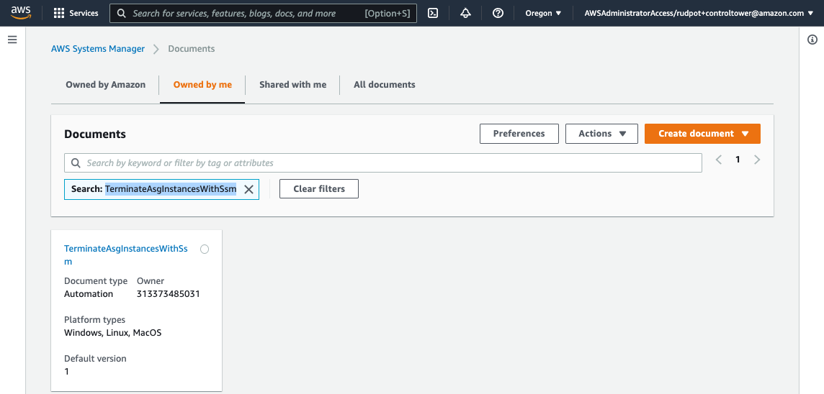Screen dimensions: 824x394
Task: Open the AWS home logo
Action: [x=21, y=13]
